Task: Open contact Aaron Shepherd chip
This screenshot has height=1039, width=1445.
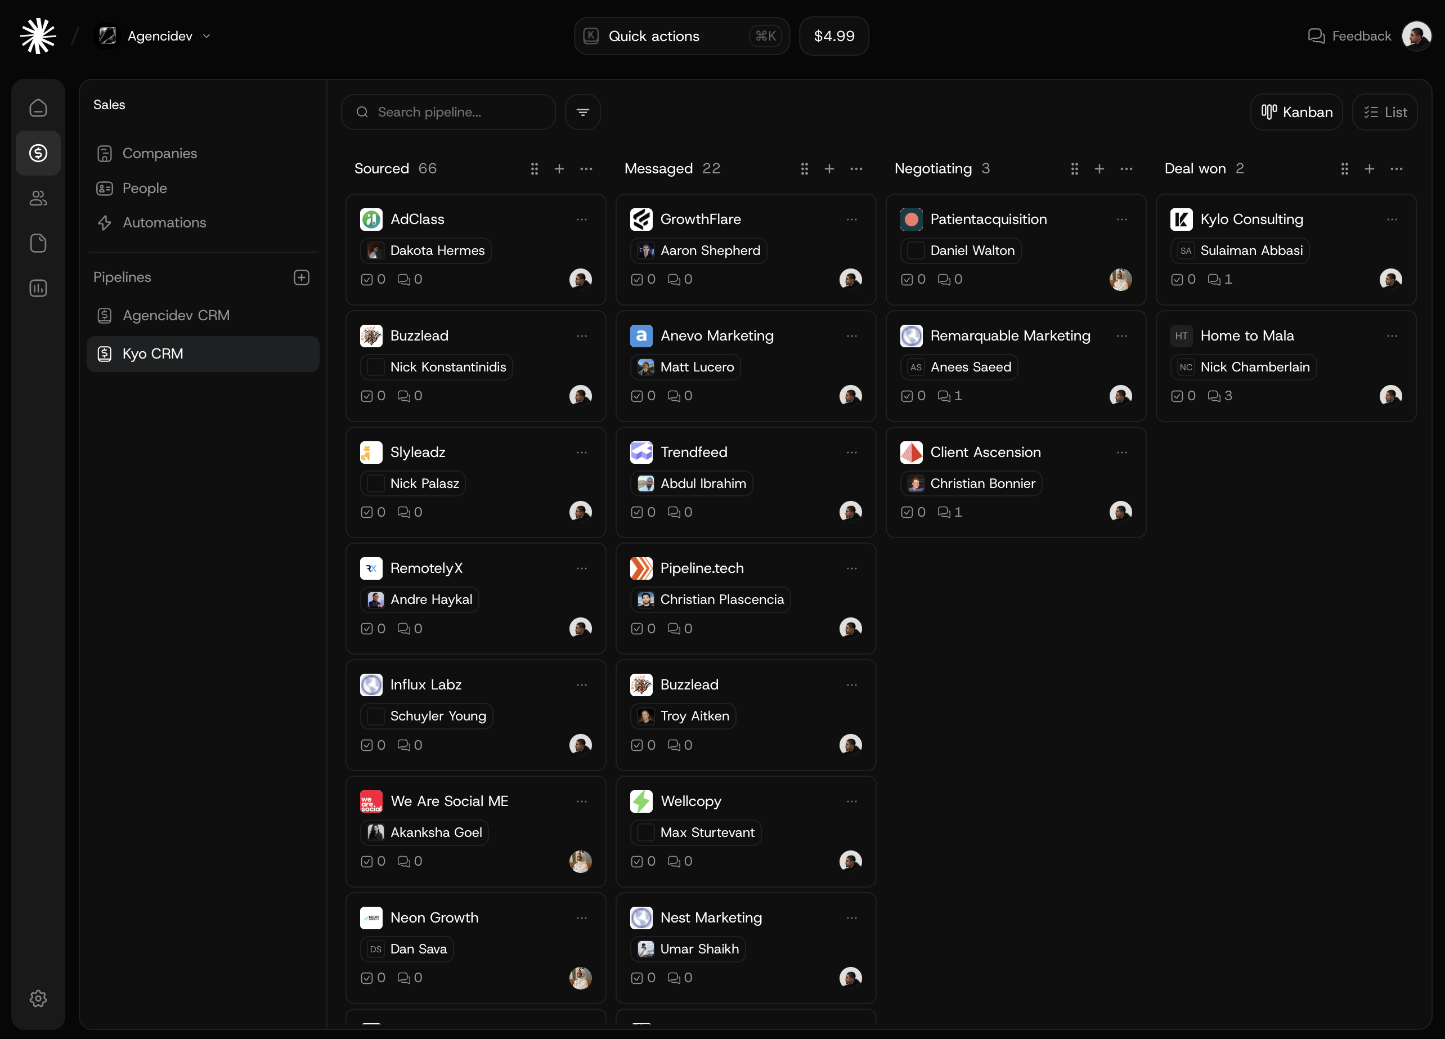Action: pyautogui.click(x=699, y=250)
